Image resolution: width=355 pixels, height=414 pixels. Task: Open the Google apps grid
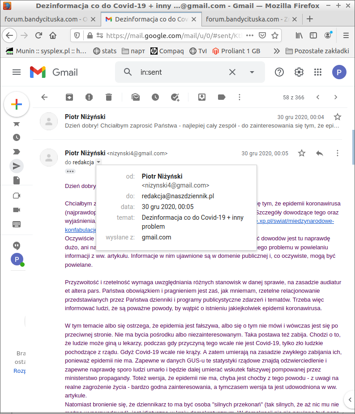(x=318, y=72)
